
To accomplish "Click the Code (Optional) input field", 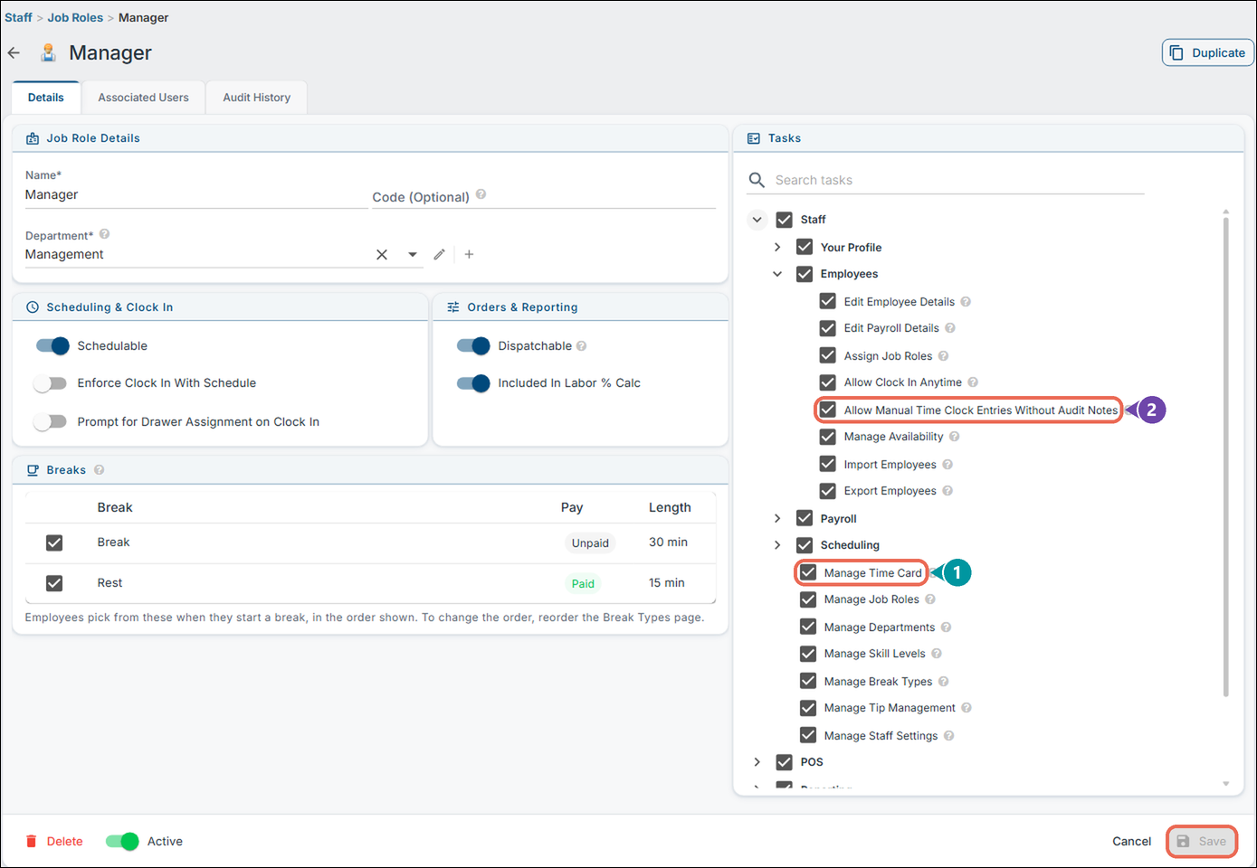I will coord(544,196).
